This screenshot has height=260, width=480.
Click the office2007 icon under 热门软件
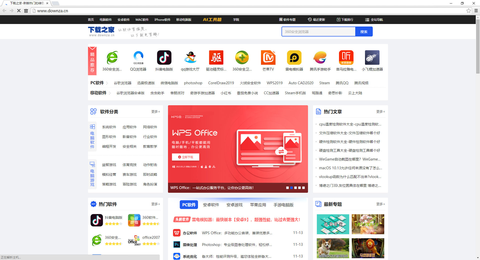(134, 240)
